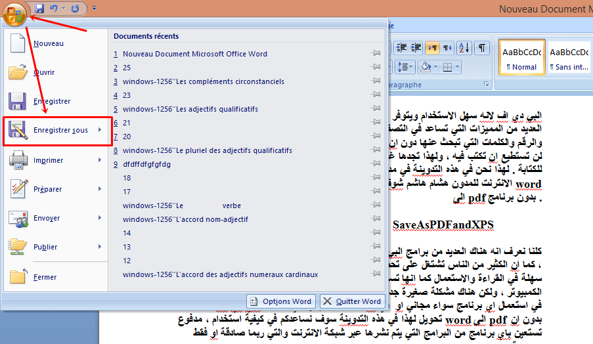Click the round Office button
Viewport: 593px width, 344px height.
pos(14,14)
